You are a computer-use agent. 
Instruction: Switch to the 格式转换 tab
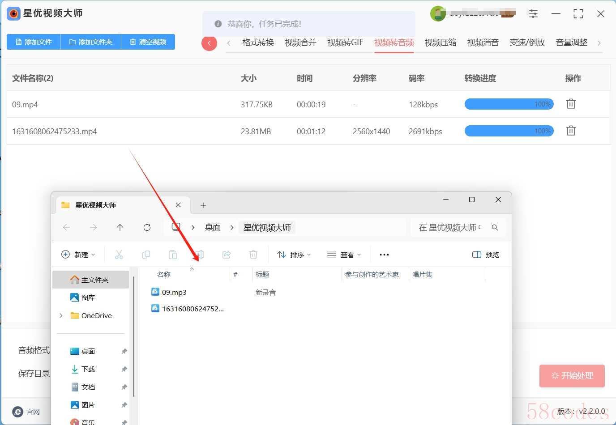[258, 42]
